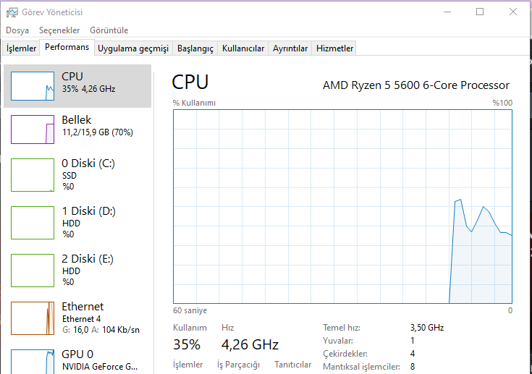Screen dimensions: 532x374
Task: Minimize the Görev Yöneticisi window
Action: (447, 12)
